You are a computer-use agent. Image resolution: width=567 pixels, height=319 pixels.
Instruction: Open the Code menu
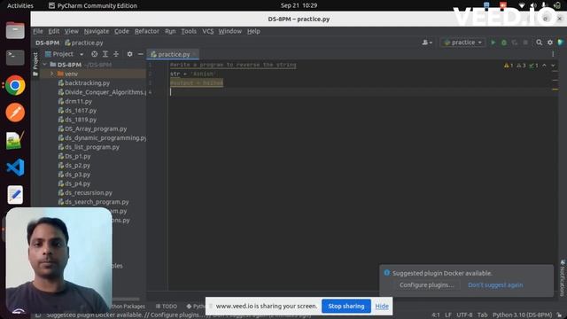click(x=121, y=32)
